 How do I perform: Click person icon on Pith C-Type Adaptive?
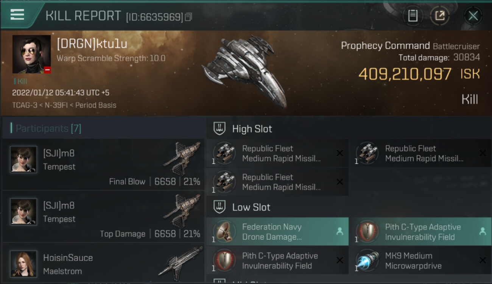tap(483, 231)
